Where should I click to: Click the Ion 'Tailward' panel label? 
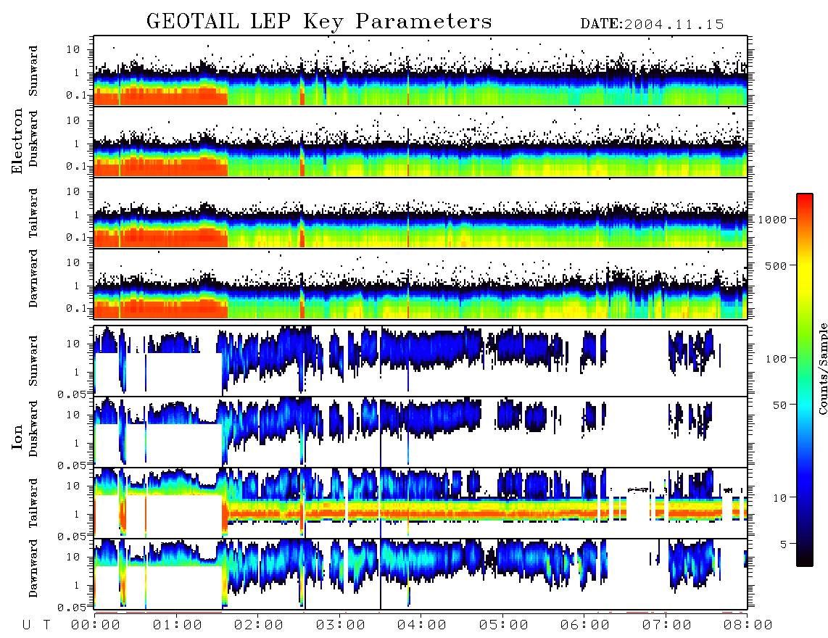point(33,503)
